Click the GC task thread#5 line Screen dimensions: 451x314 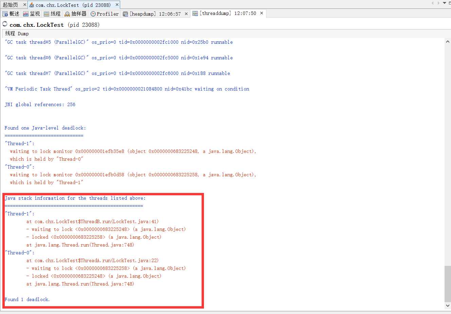(118, 42)
